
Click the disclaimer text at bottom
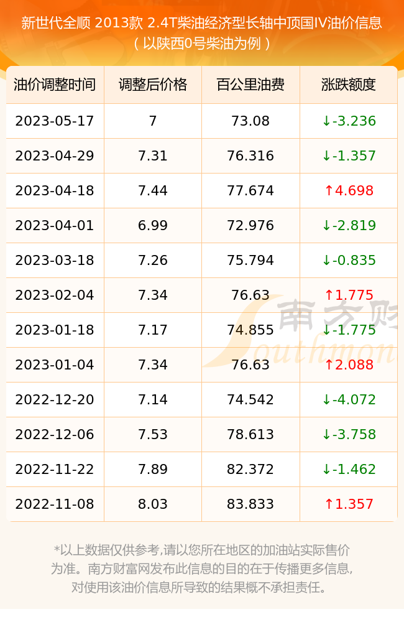pyautogui.click(x=202, y=569)
